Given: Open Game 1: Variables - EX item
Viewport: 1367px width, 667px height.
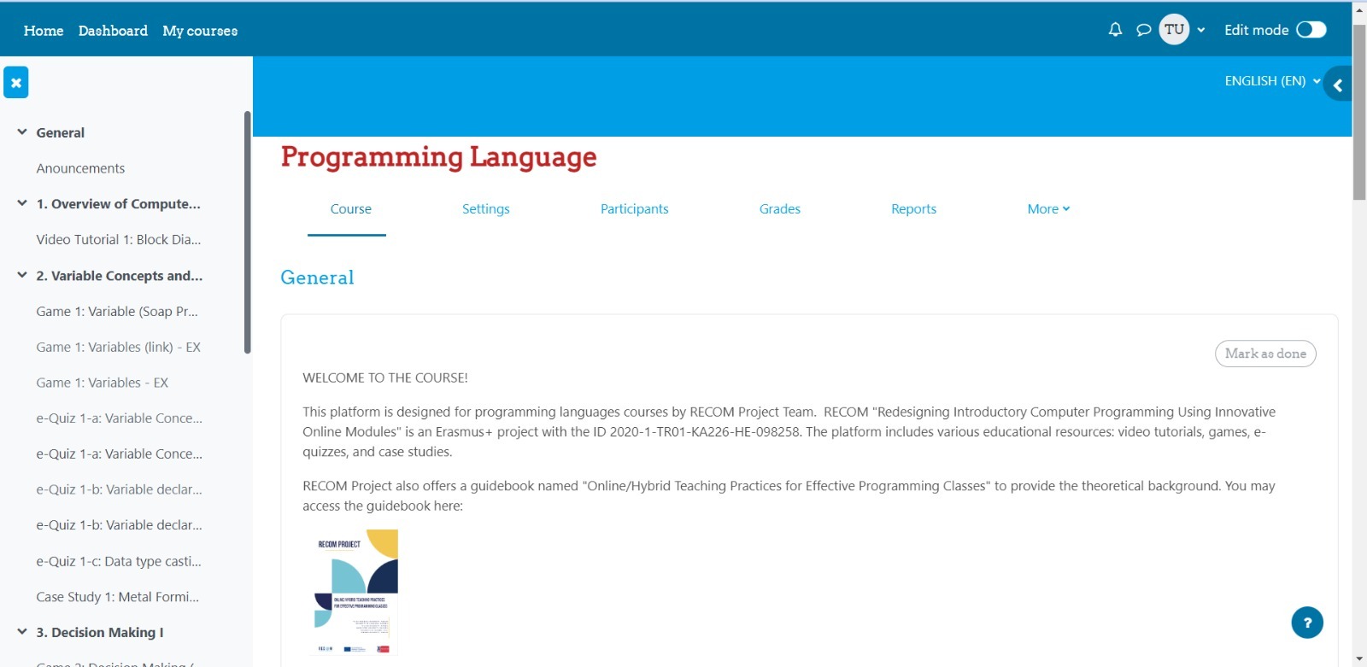Looking at the screenshot, I should tap(102, 383).
